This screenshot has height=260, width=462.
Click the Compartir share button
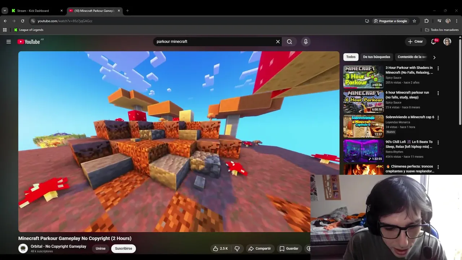(x=260, y=248)
